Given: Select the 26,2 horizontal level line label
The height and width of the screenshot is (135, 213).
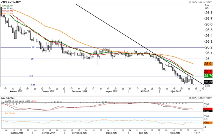Looking at the screenshot, I should [x=34, y=47].
